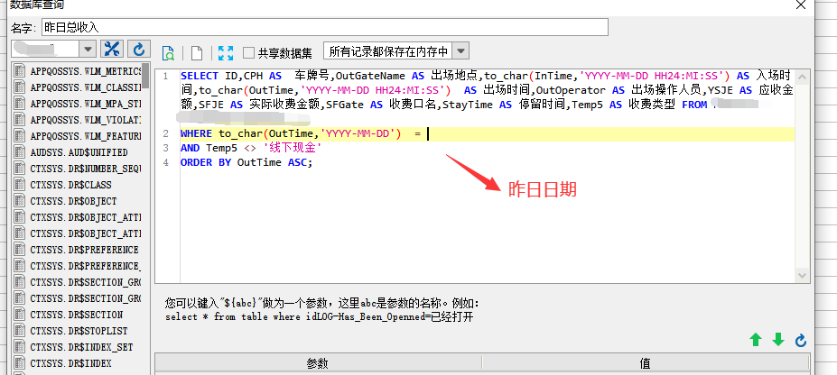Click the SQL line AND Temp5 <> '线下现金'
The width and height of the screenshot is (837, 375).
coord(251,148)
